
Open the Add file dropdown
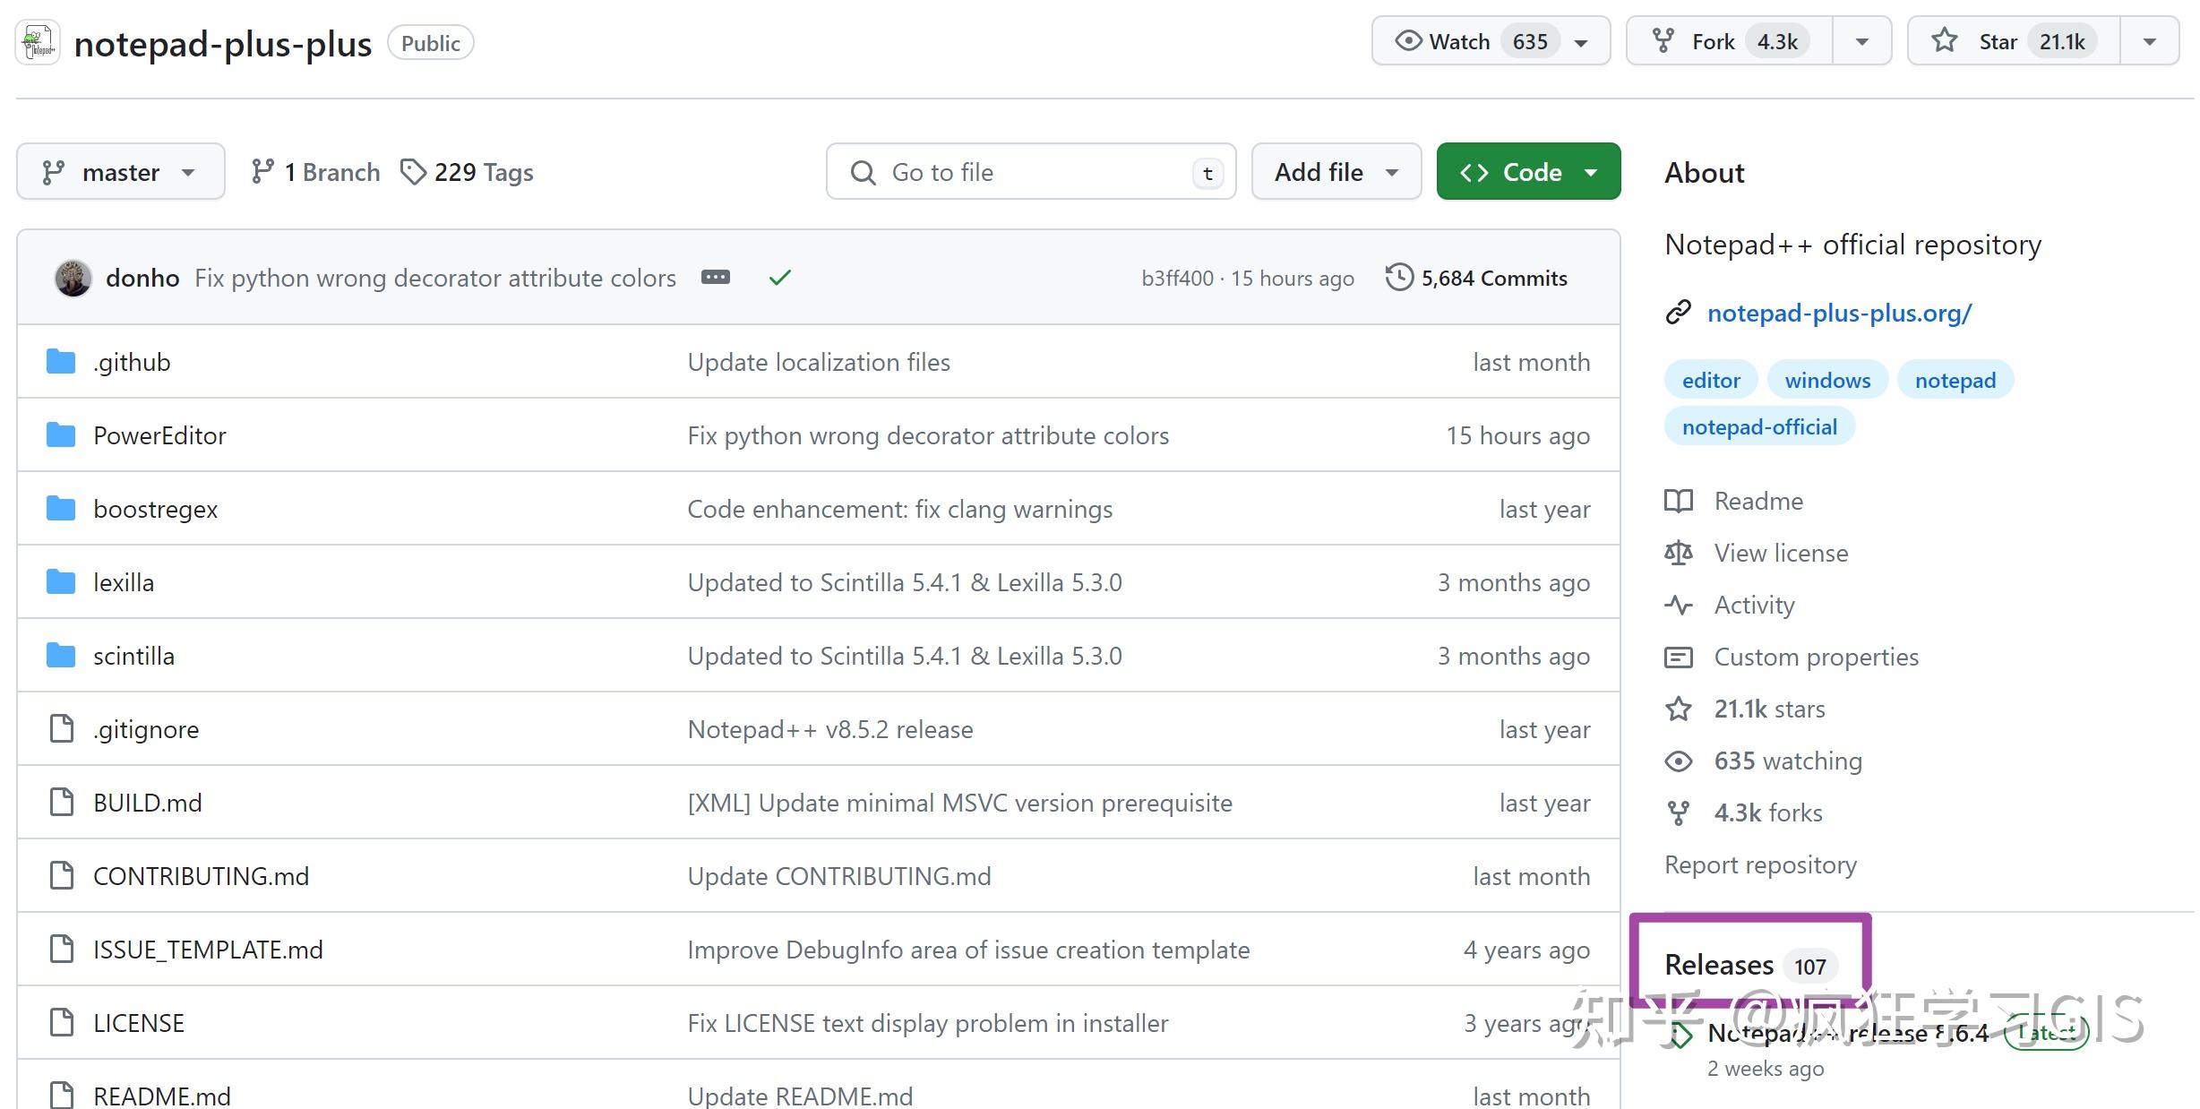point(1336,172)
